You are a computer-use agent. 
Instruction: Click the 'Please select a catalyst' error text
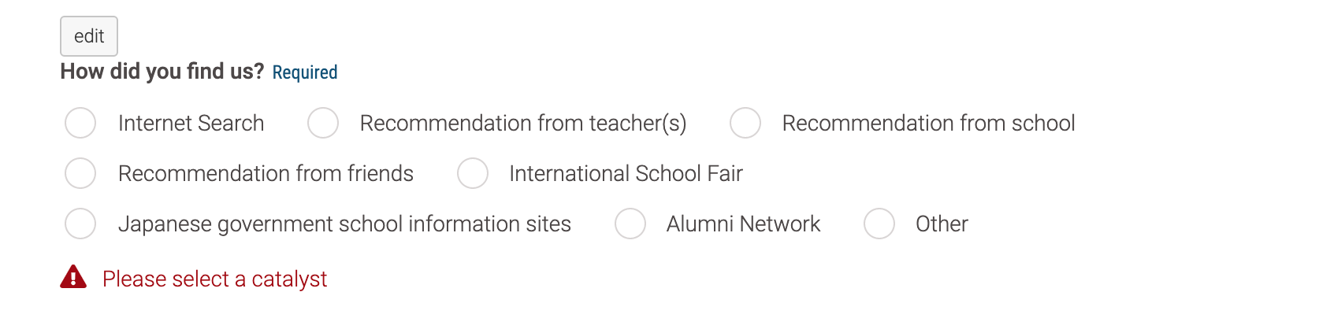tap(214, 279)
